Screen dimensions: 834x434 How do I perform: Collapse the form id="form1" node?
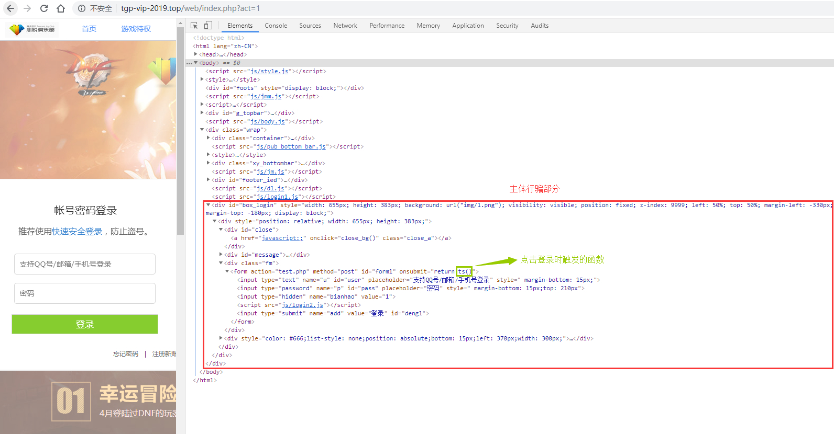(x=227, y=271)
